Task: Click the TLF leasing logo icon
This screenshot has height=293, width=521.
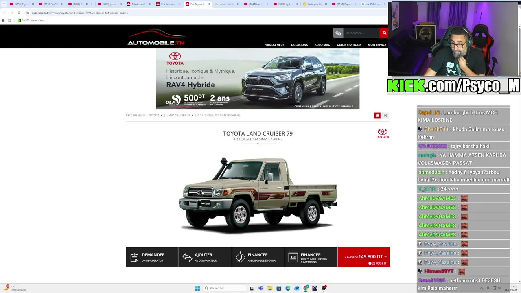Action: tap(293, 257)
